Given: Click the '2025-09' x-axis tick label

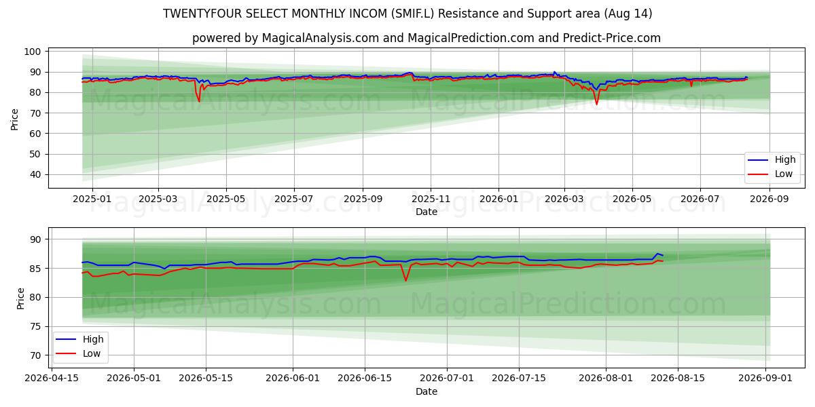Looking at the screenshot, I should [363, 199].
